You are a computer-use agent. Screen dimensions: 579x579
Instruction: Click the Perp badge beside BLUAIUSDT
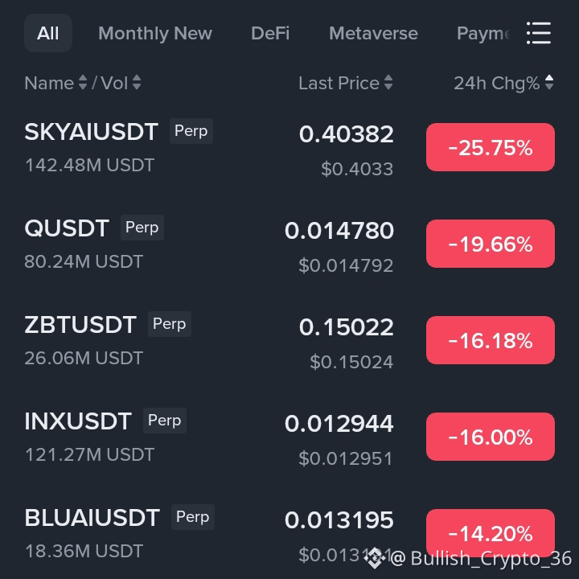[x=193, y=517]
